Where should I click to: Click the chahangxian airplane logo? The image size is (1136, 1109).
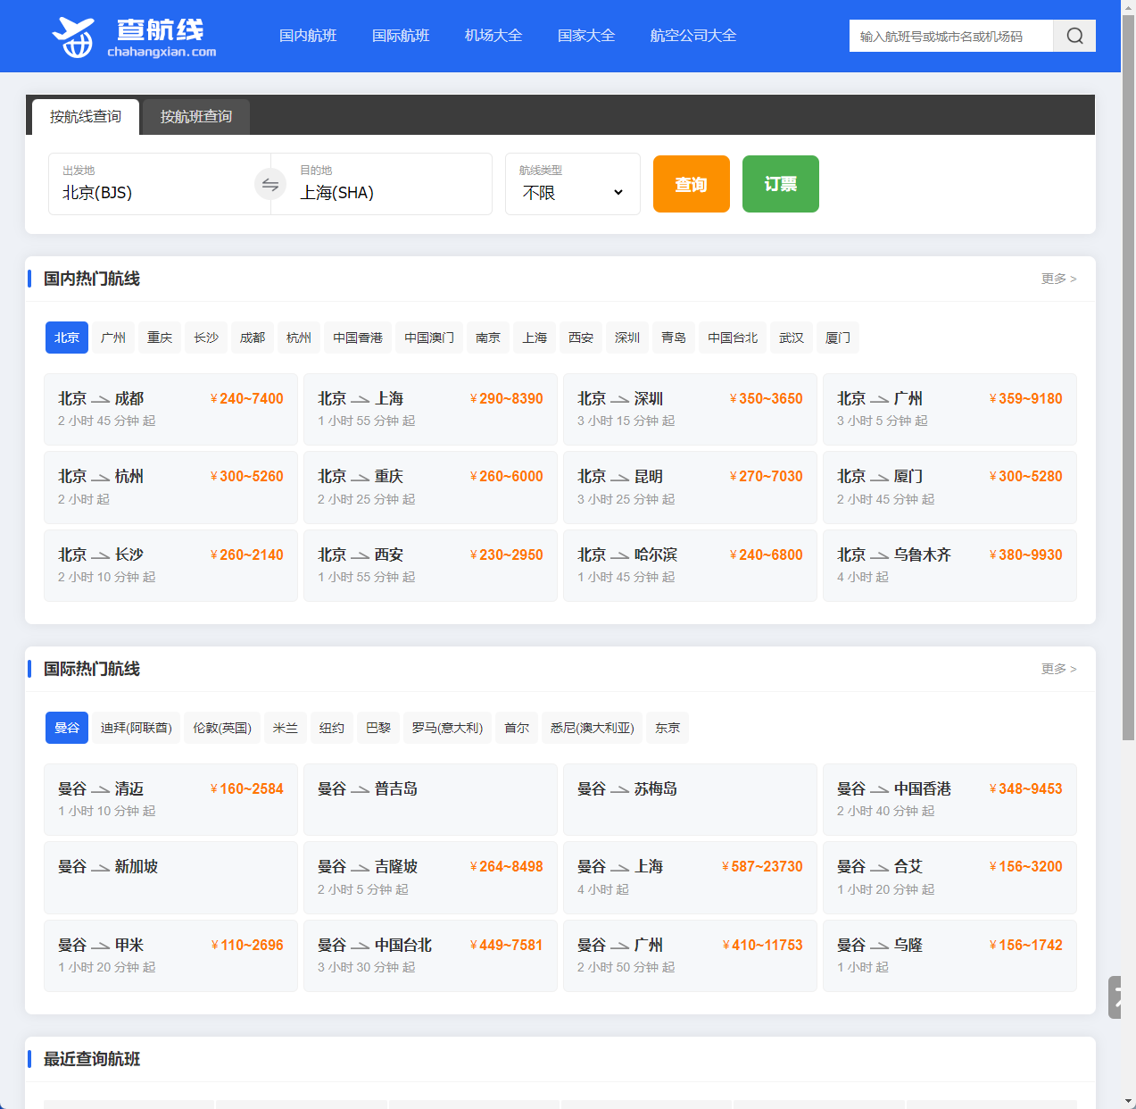73,37
